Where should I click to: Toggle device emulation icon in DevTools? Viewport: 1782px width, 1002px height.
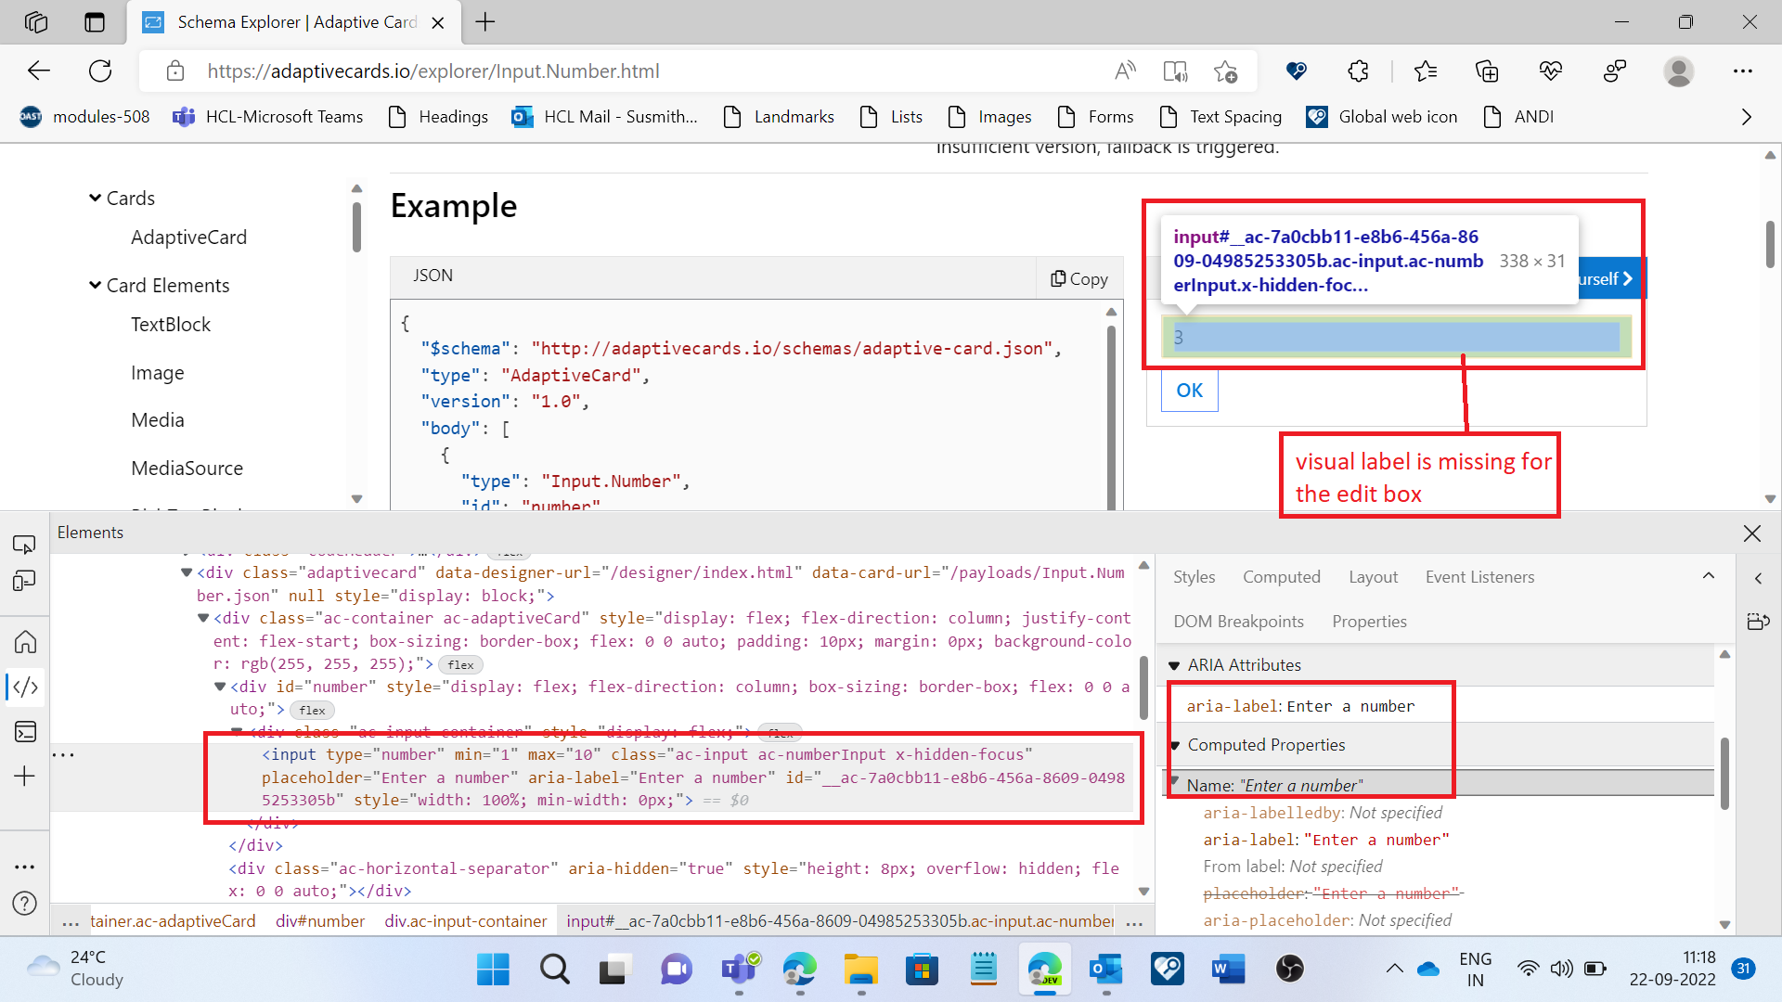click(24, 582)
